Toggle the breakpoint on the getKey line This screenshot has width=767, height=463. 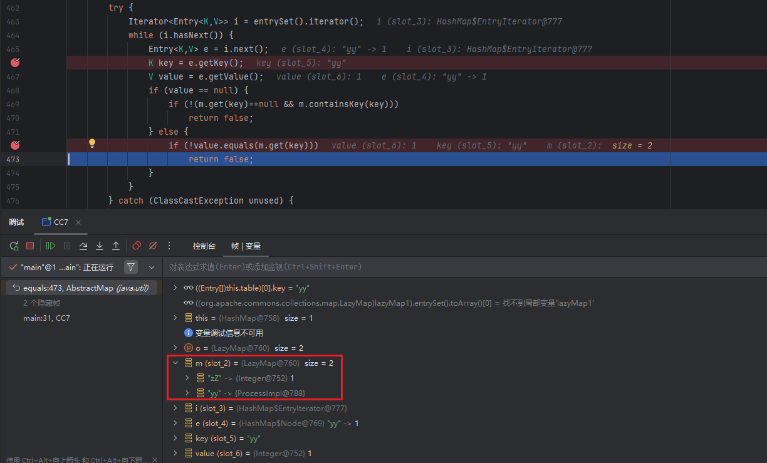point(16,63)
